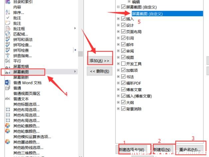Expand the 页面布局 tree node
Screen dimensions: 209x157
[118, 32]
